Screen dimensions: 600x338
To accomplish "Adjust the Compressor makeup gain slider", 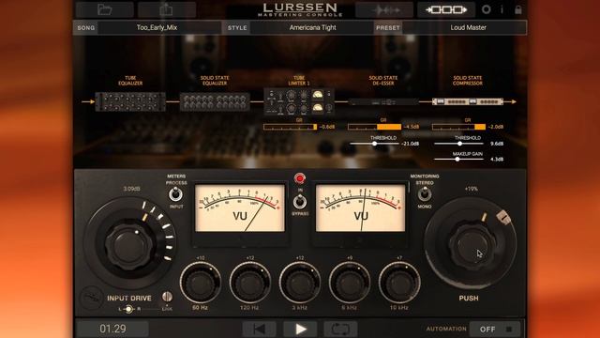I will 457,159.
